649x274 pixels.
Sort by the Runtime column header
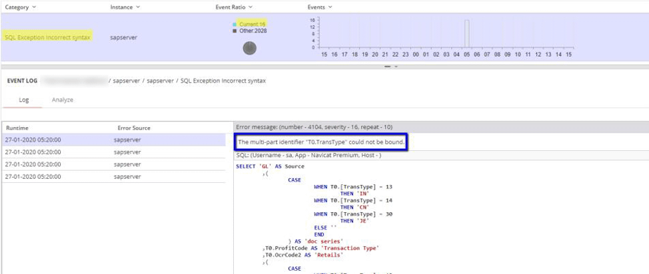click(x=17, y=128)
